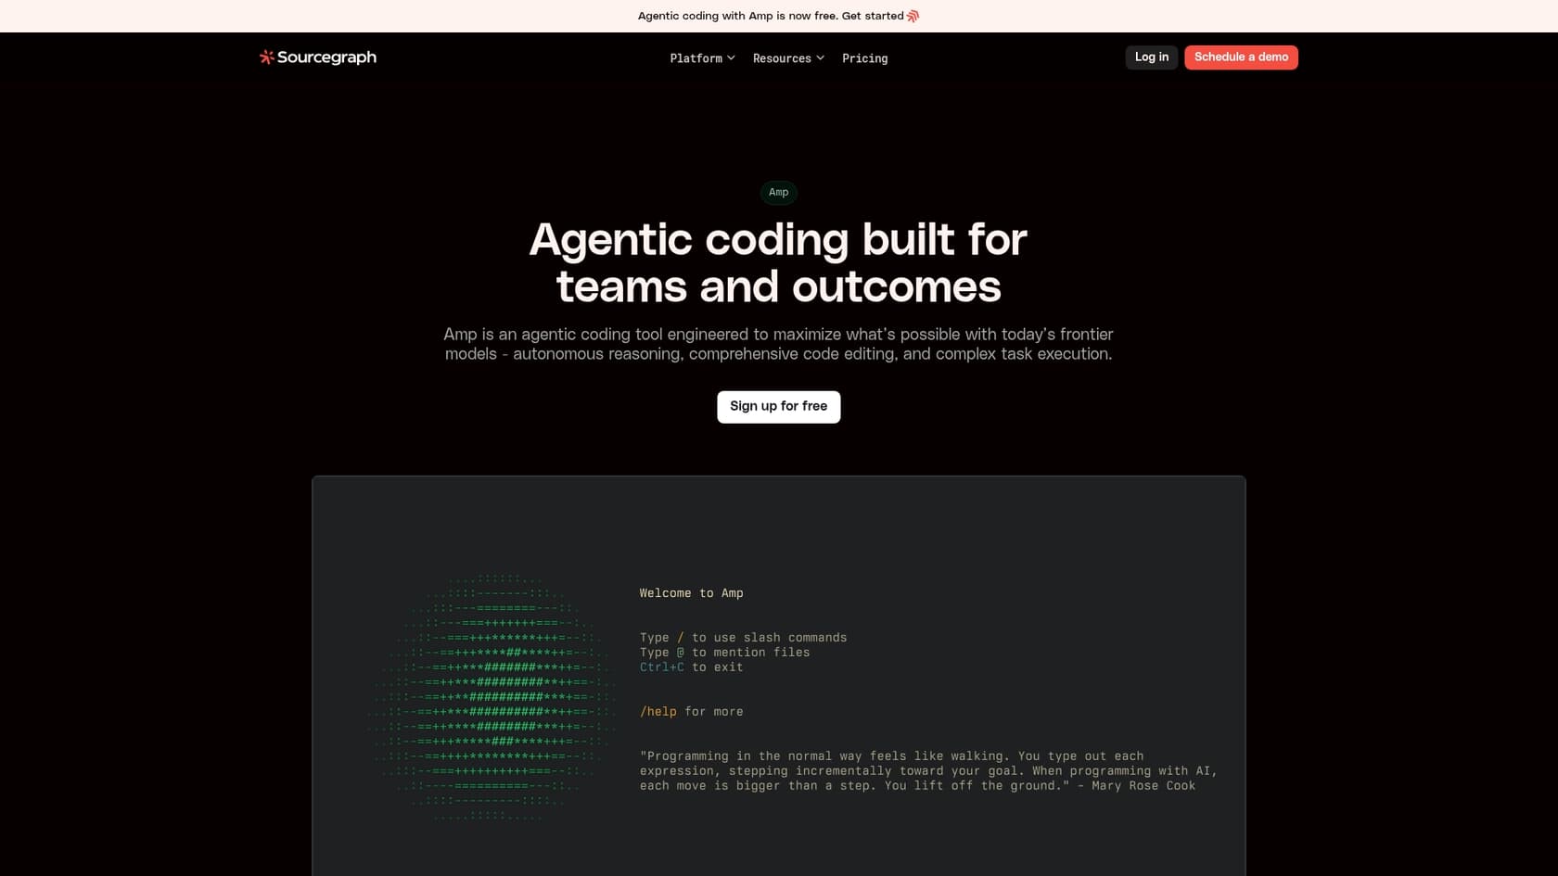
Task: Click the Amp pill badge above the headline
Action: point(778,192)
